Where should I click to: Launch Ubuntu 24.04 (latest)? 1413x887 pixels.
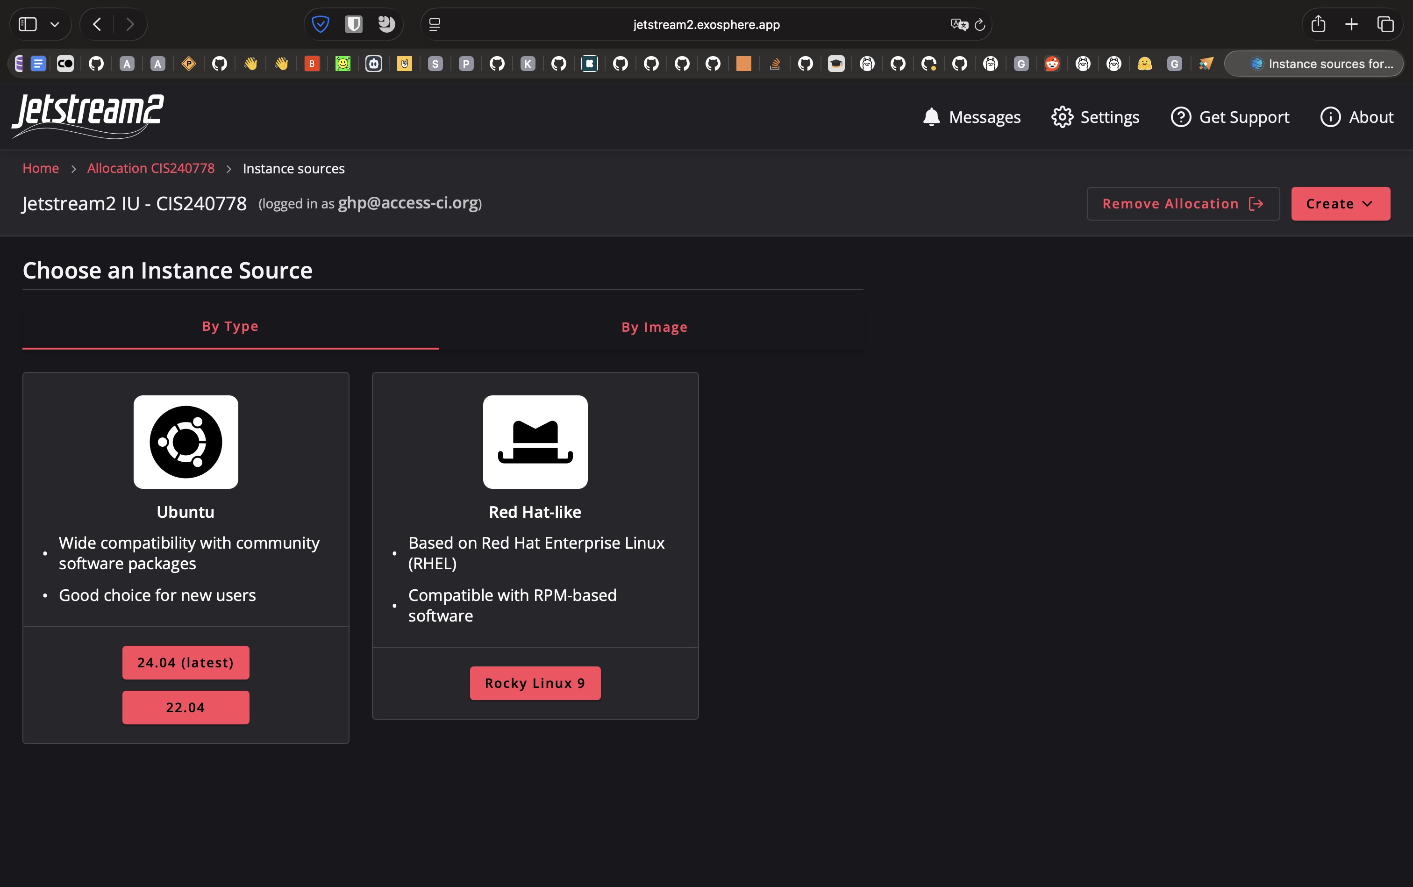186,663
